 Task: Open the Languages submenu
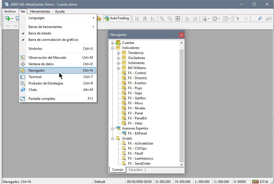tap(58, 18)
